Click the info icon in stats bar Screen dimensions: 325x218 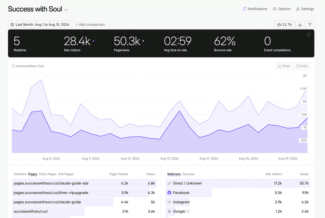click(308, 35)
